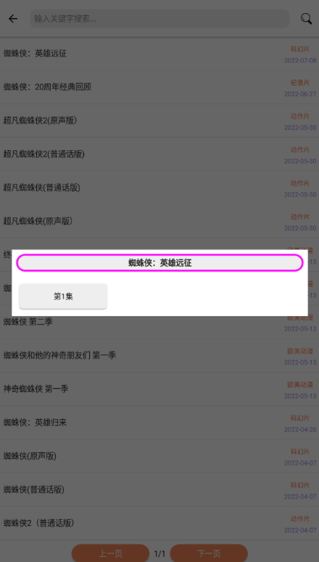Open 蜘蛛侠 第二季 result
319x562 pixels.
coord(159,322)
